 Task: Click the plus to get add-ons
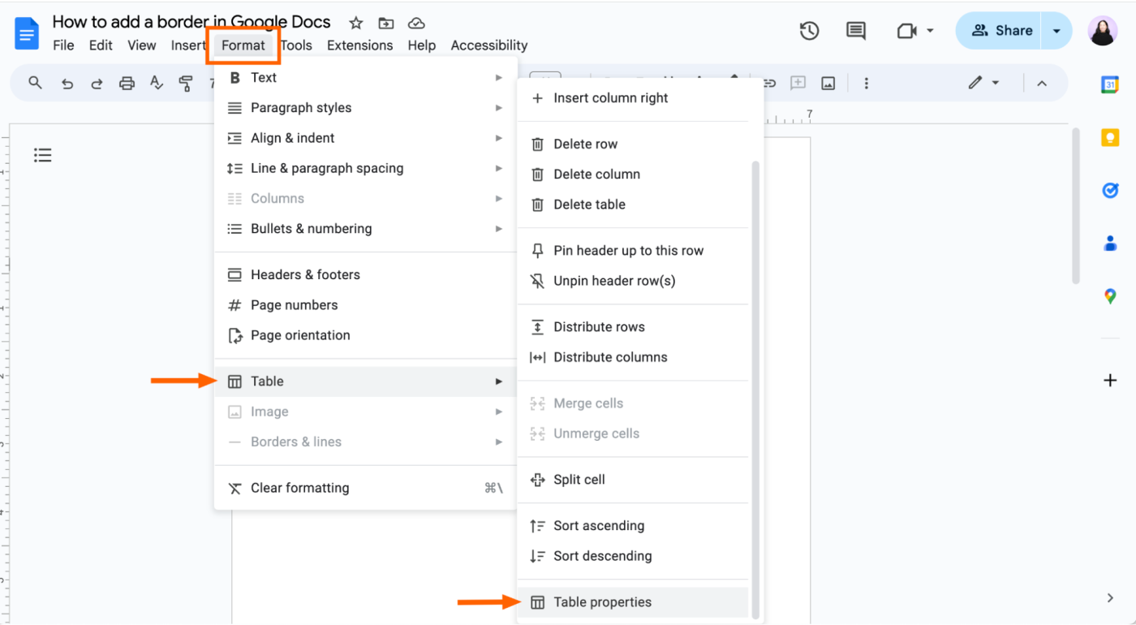click(1110, 380)
